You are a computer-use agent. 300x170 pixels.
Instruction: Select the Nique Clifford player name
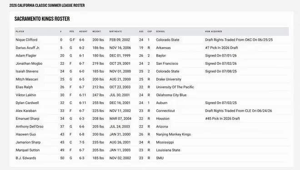pyautogui.click(x=26, y=40)
